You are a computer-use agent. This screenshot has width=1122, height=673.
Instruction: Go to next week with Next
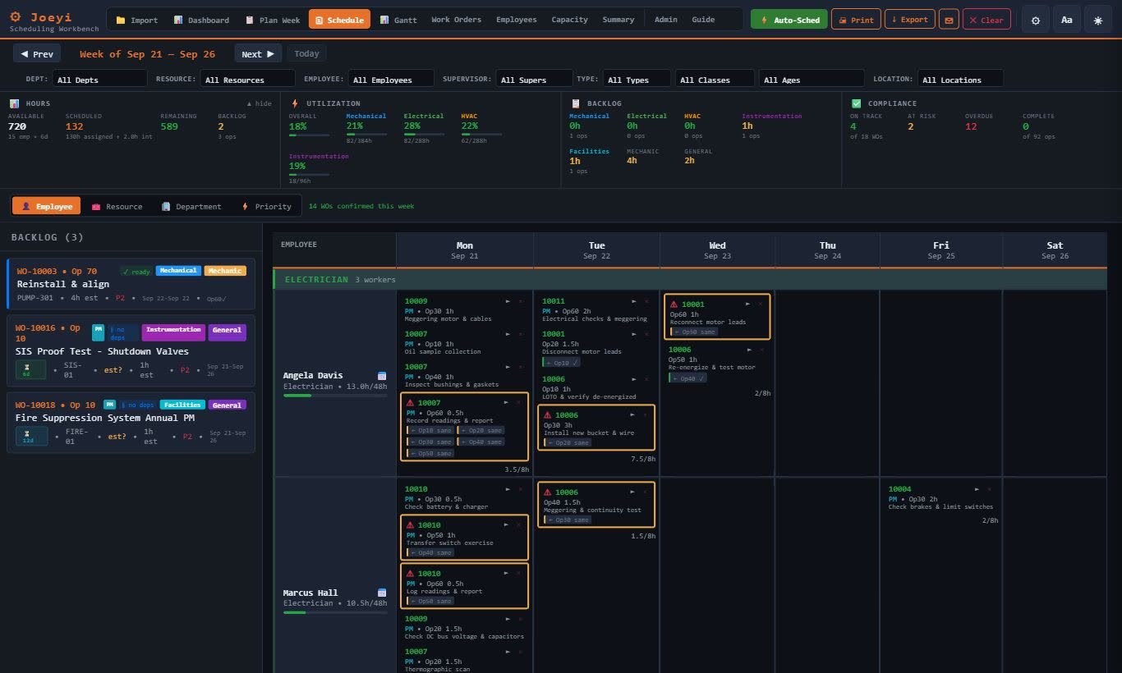click(x=258, y=53)
